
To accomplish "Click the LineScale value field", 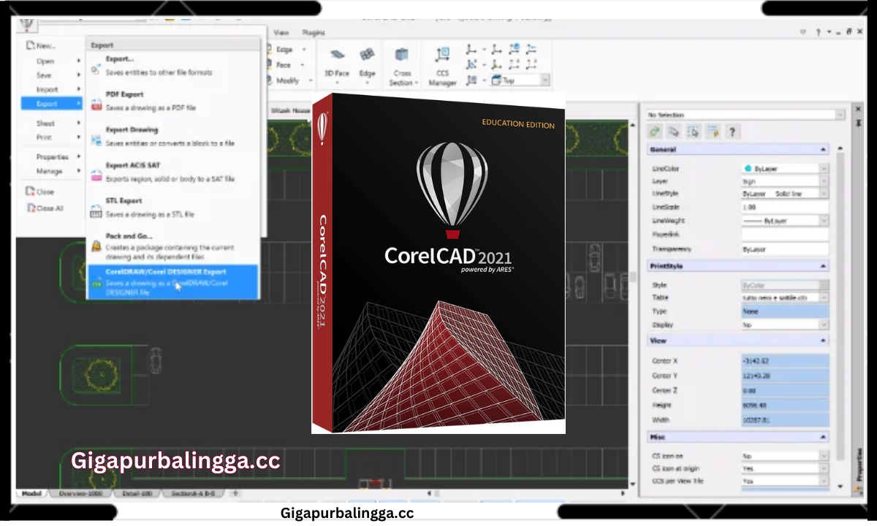I will click(785, 207).
